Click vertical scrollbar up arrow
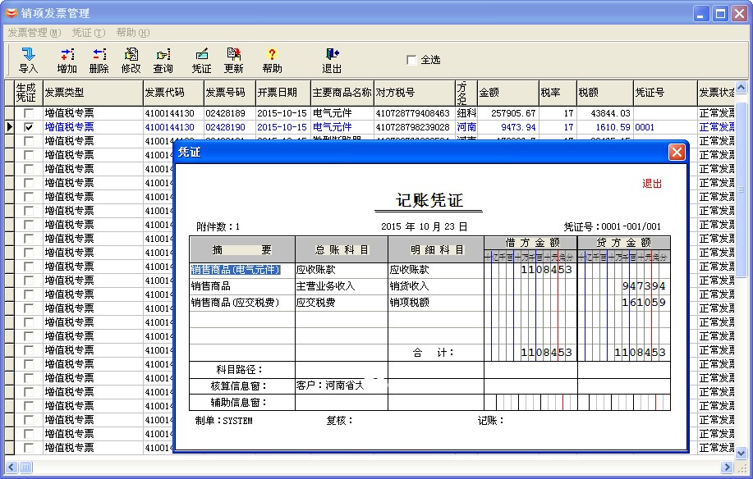Screen dimensions: 753x479 point(741,87)
